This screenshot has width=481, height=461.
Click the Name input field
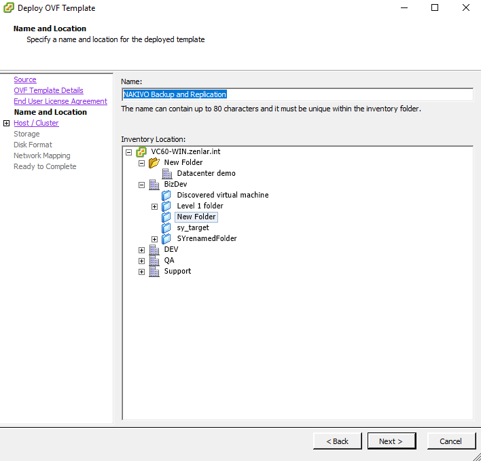point(298,94)
